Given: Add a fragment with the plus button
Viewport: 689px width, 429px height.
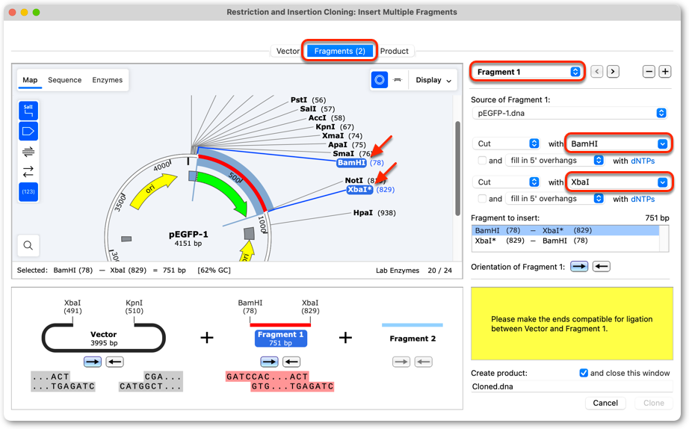Looking at the screenshot, I should (x=665, y=72).
